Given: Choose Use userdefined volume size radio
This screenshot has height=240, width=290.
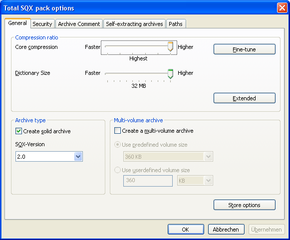Looking at the screenshot, I should click(x=117, y=170).
